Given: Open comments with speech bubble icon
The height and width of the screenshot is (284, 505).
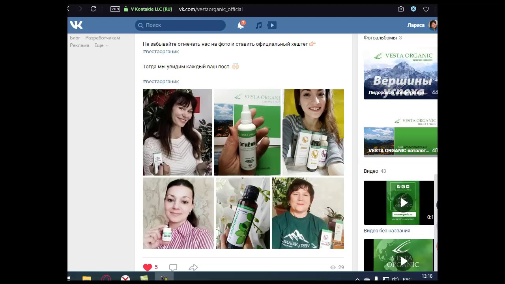Looking at the screenshot, I should [x=173, y=267].
